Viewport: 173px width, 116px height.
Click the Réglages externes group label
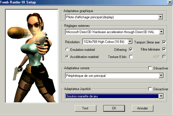point(77,26)
